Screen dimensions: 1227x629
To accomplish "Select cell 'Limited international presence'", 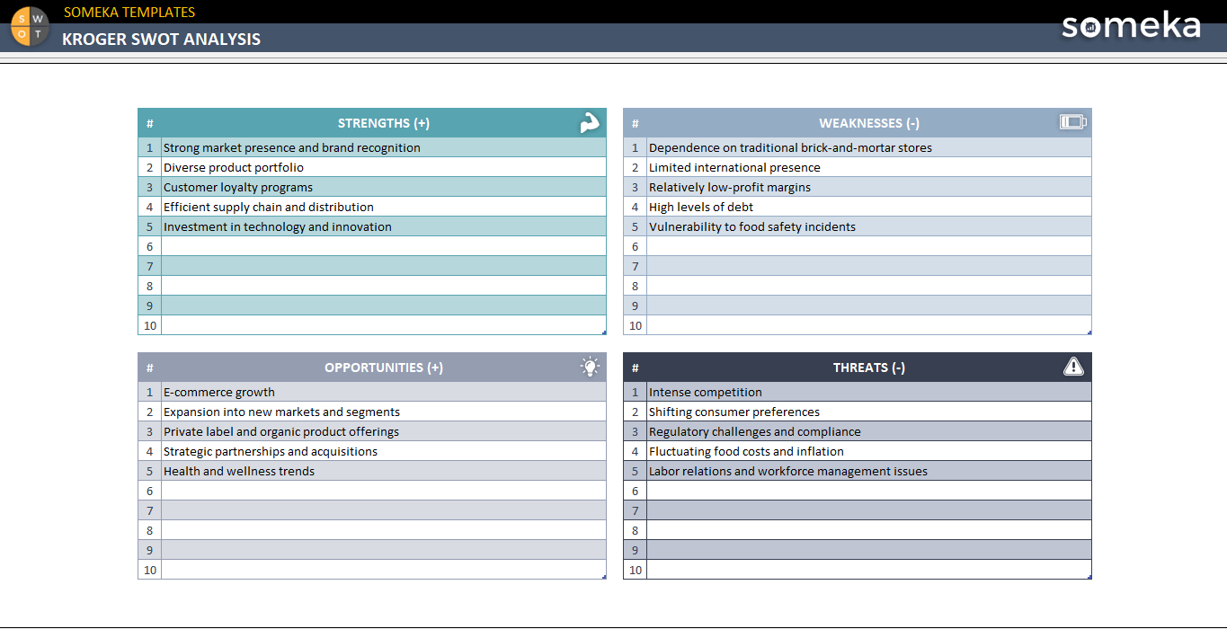I will [869, 167].
